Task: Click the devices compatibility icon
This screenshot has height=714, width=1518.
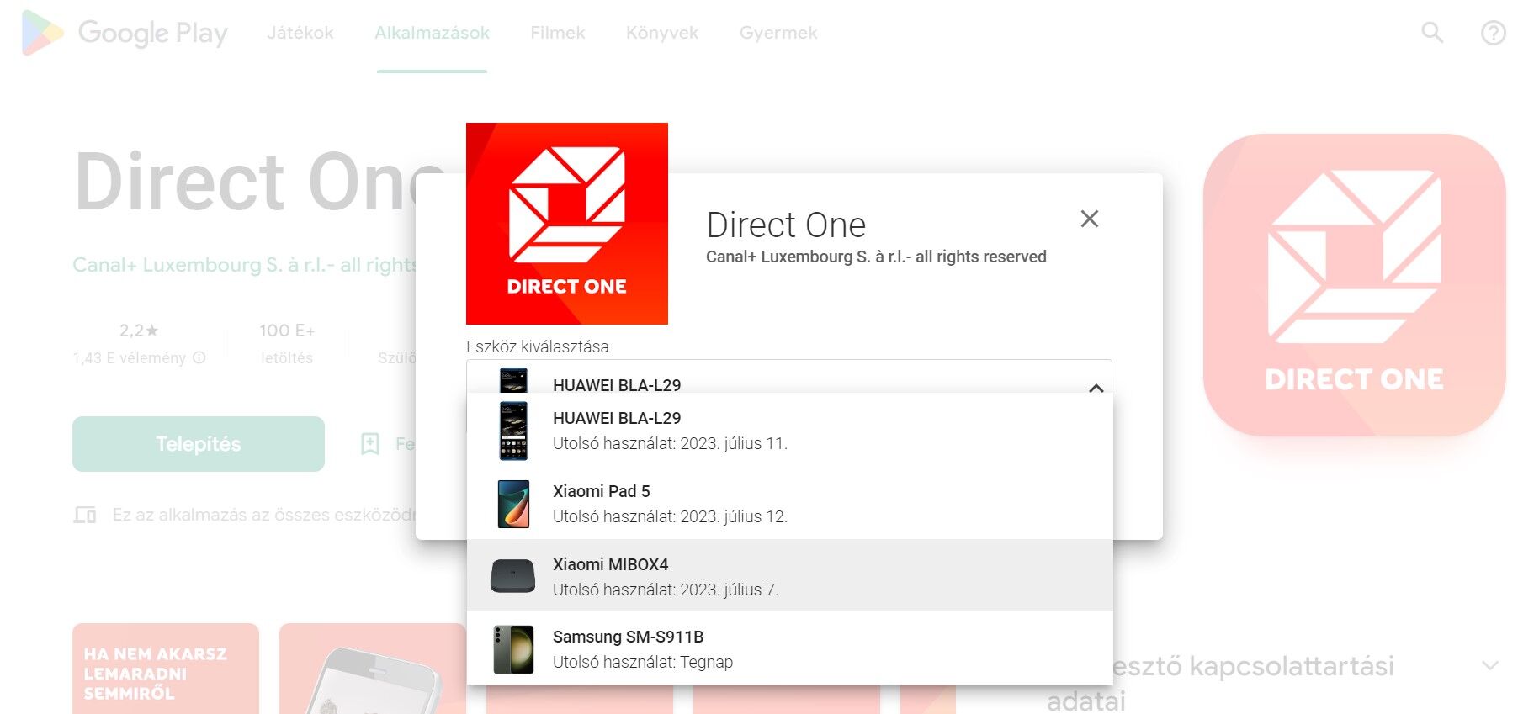Action: (x=85, y=515)
